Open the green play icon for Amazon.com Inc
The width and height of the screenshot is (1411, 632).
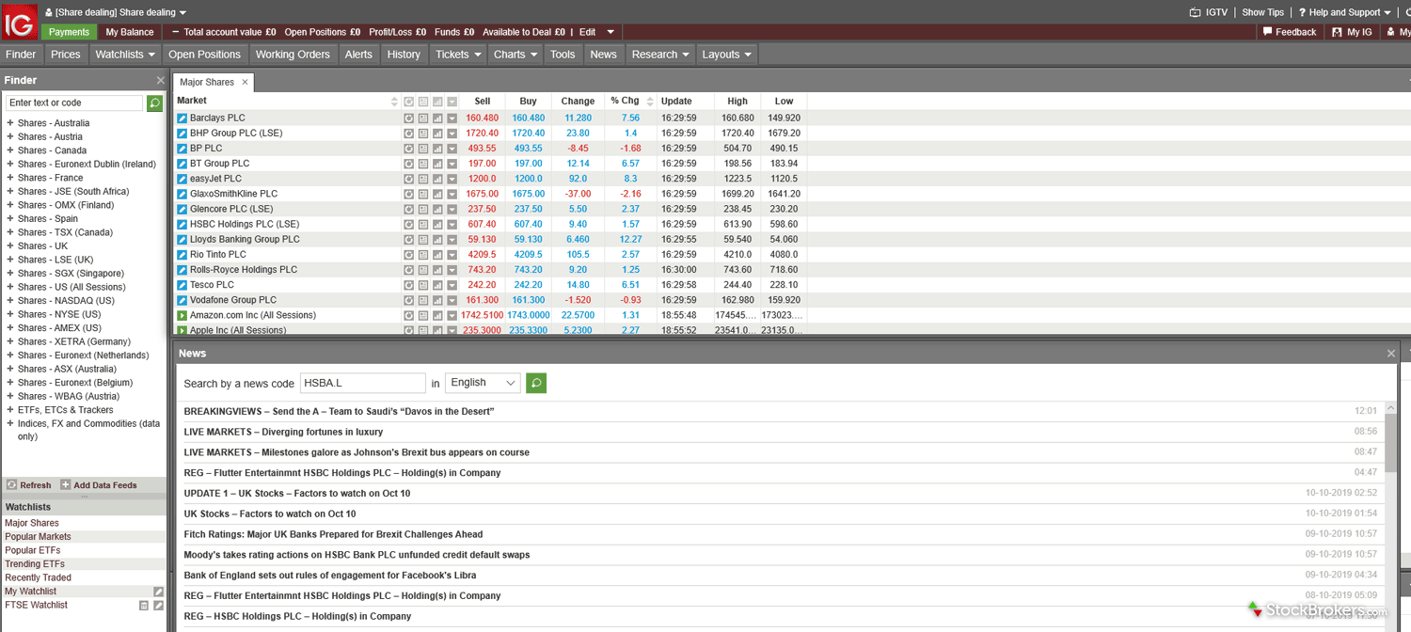[182, 315]
